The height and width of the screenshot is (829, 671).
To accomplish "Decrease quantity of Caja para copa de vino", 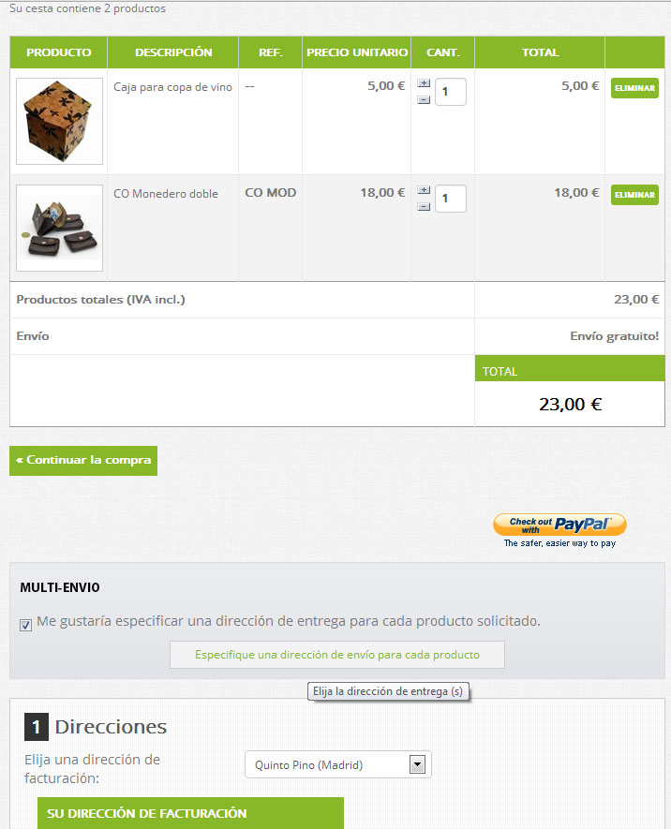I will pos(424,100).
